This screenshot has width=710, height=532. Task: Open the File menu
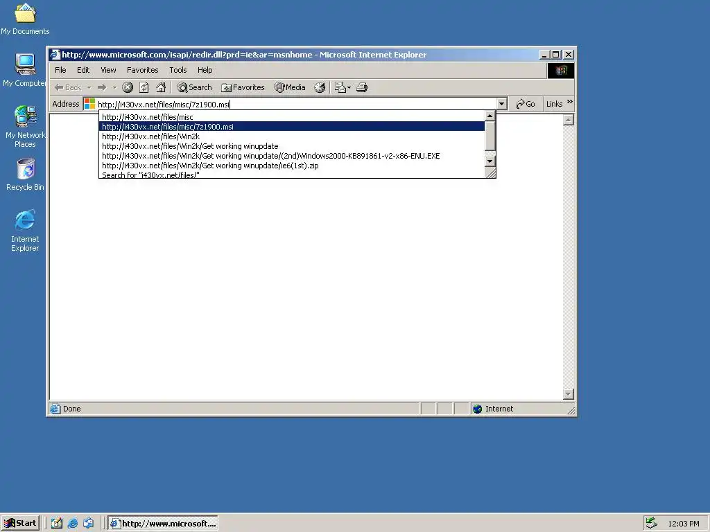[x=60, y=70]
